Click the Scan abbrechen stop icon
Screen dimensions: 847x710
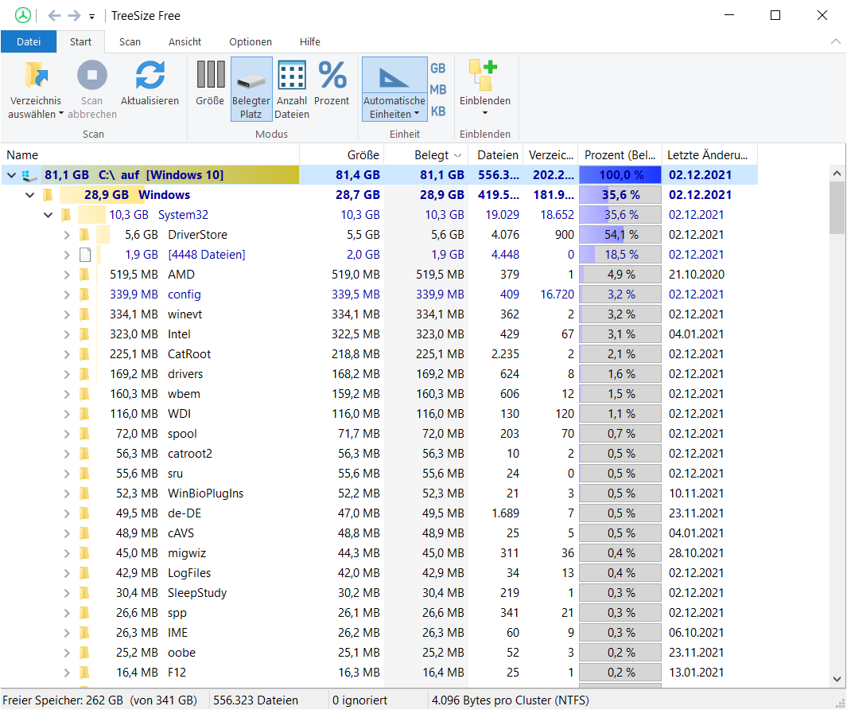pos(91,75)
